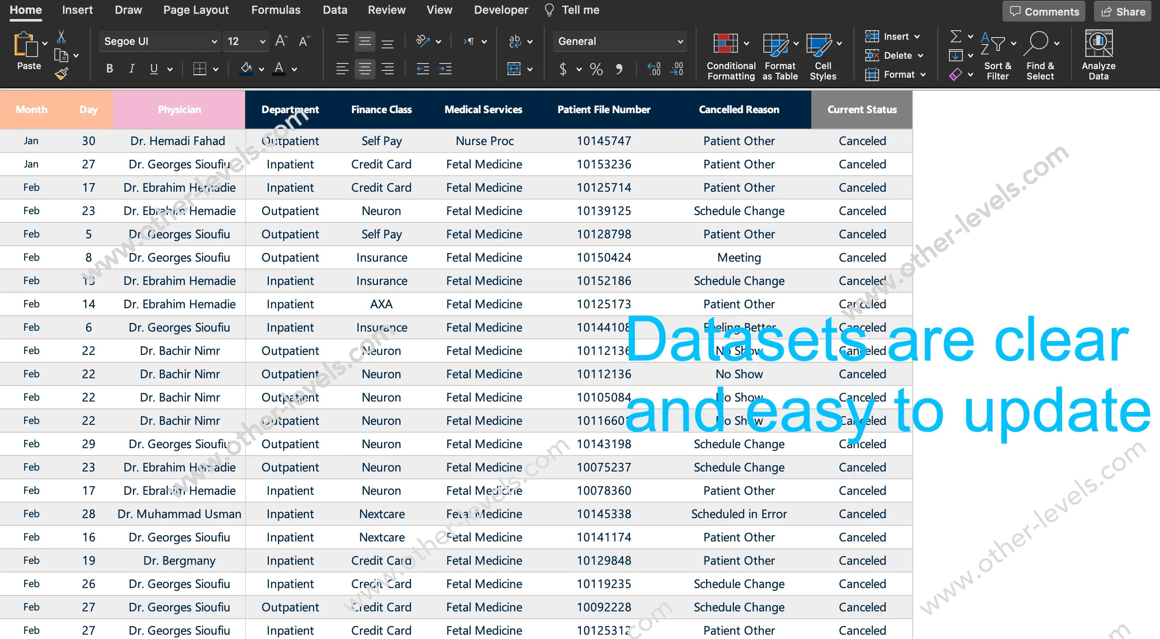Click the AutoSum sigma icon
The image size is (1160, 639).
click(x=955, y=37)
